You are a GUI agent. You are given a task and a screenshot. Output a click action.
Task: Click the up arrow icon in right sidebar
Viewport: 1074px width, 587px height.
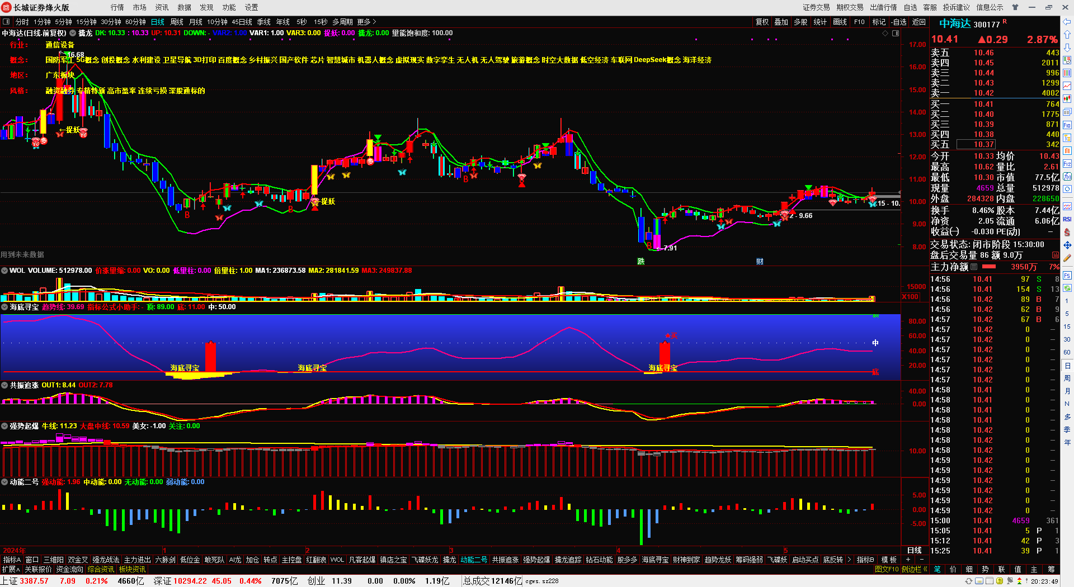[x=1067, y=35]
